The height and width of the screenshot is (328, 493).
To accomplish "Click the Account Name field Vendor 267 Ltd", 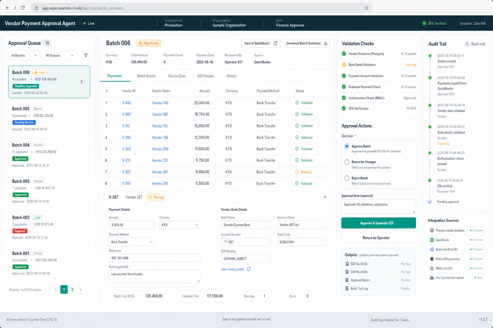I will [x=302, y=225].
